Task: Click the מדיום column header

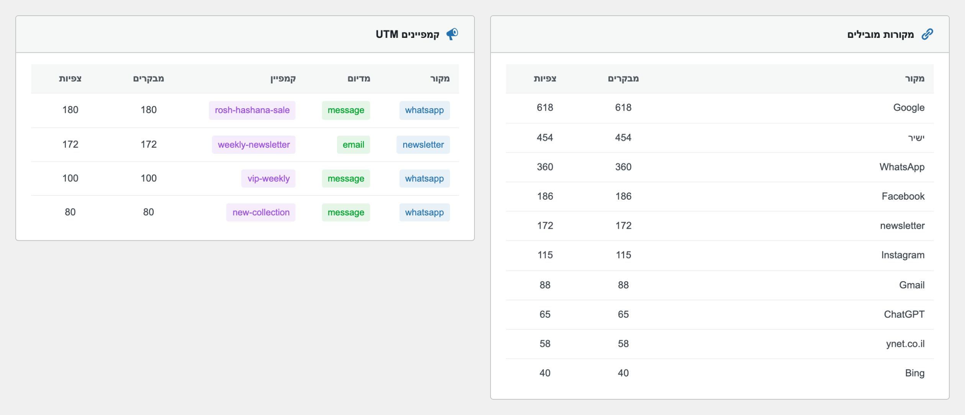Action: [x=359, y=79]
